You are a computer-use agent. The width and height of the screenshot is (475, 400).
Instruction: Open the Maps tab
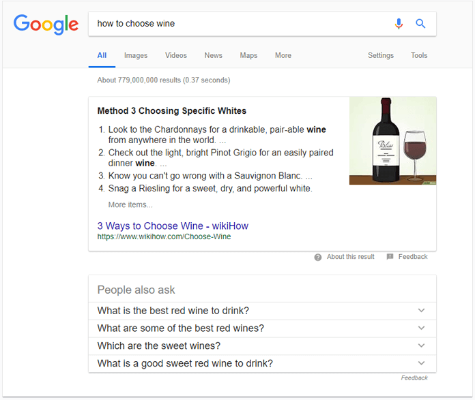[248, 55]
